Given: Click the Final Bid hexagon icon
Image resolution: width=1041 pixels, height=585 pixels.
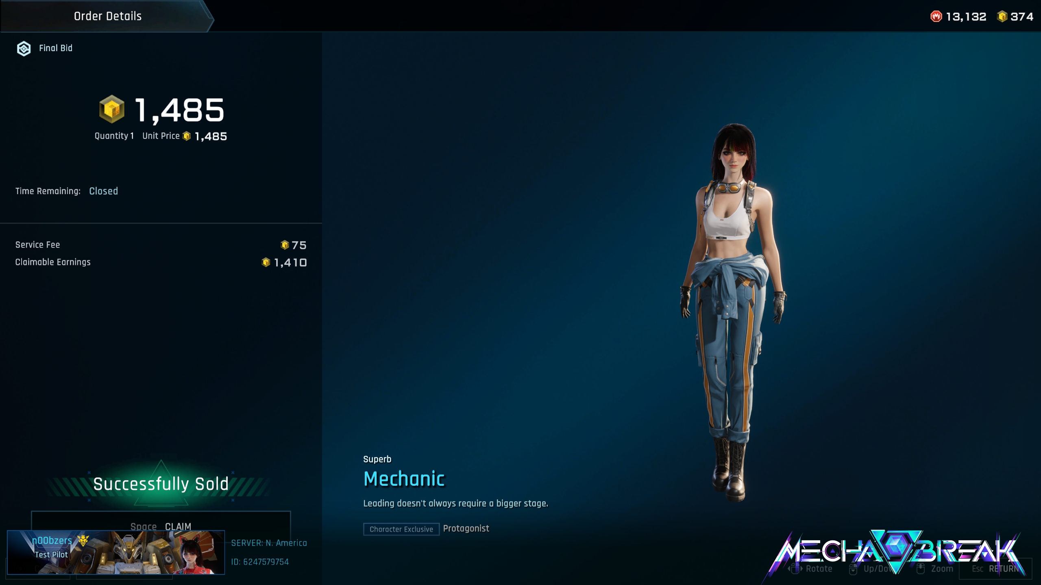Looking at the screenshot, I should [x=24, y=49].
